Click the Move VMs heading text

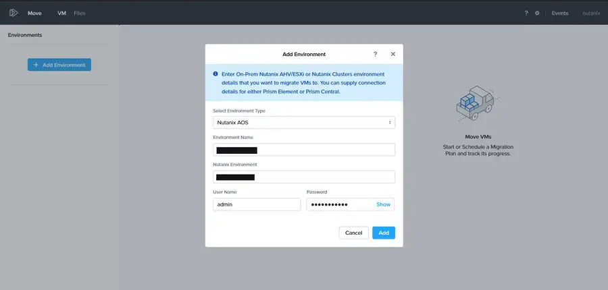point(478,137)
